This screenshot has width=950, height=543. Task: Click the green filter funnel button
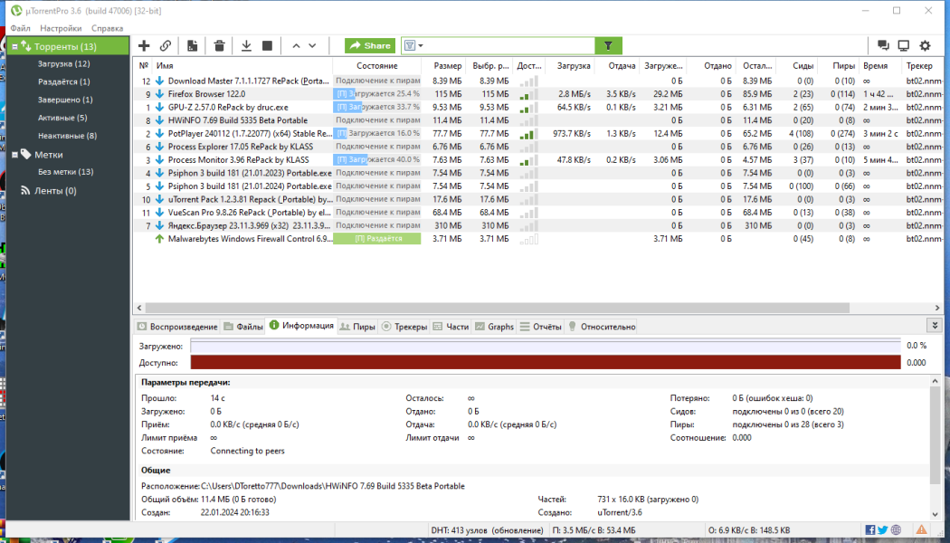tap(608, 45)
